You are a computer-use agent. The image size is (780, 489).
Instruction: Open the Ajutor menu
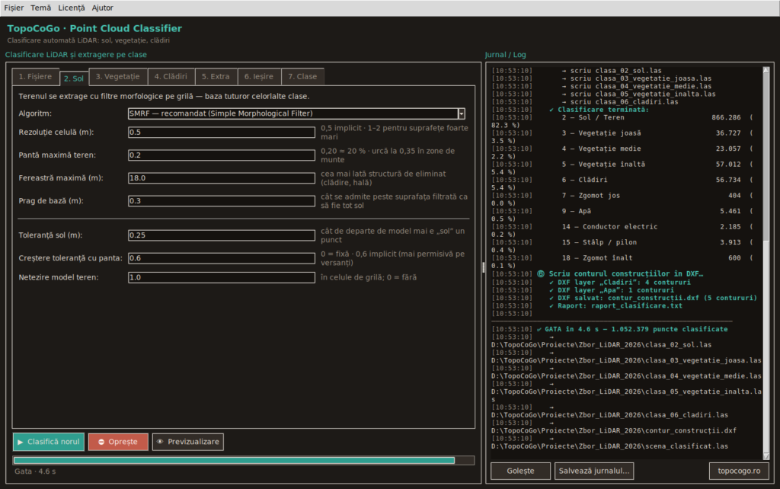(x=102, y=8)
